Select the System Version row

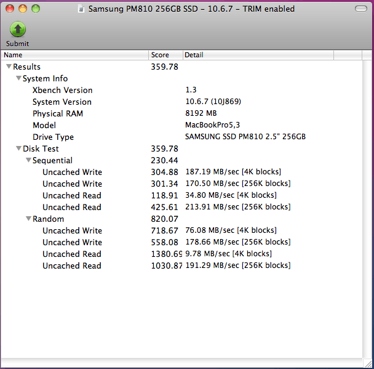point(181,102)
